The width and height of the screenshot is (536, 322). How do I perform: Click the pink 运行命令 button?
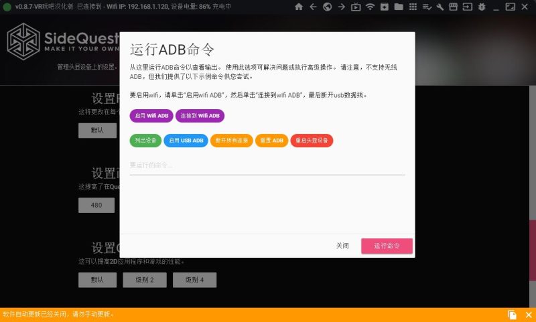click(x=387, y=246)
